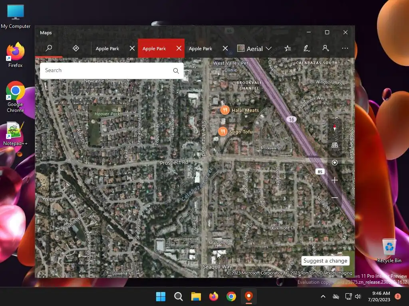Image resolution: width=409 pixels, height=306 pixels.
Task: Click the Maps app taskbar icon
Action: [x=249, y=296]
